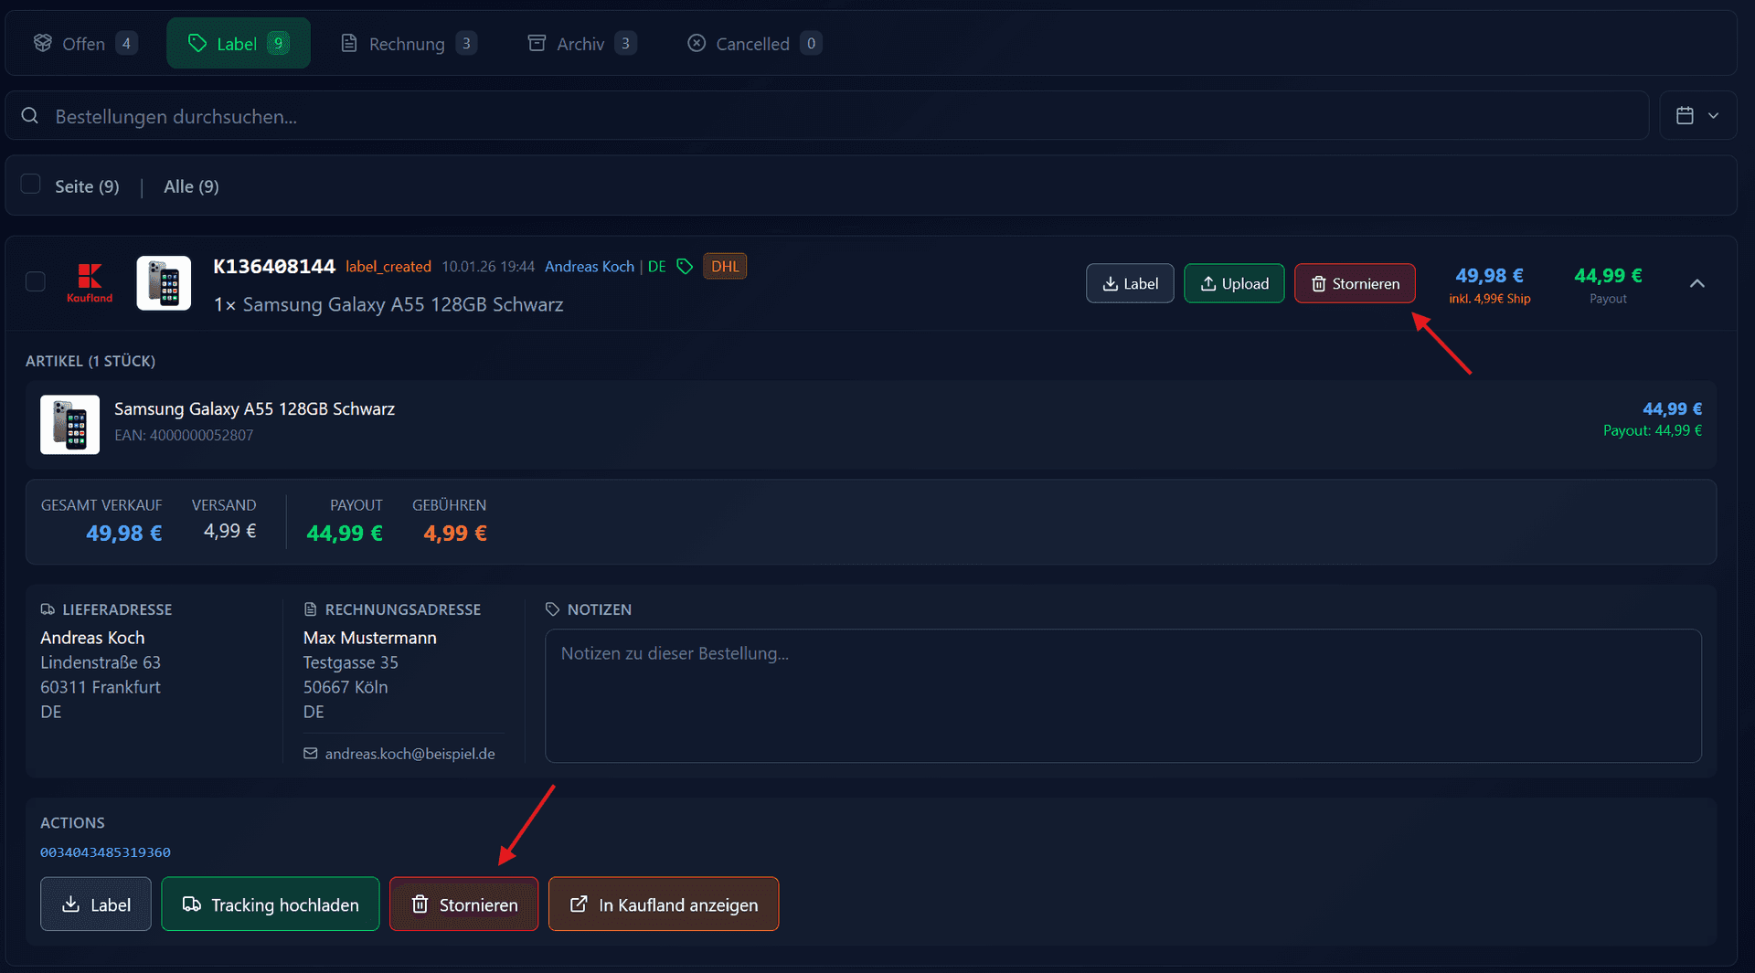1755x973 pixels.
Task: Click the search magnifier icon
Action: [x=30, y=116]
